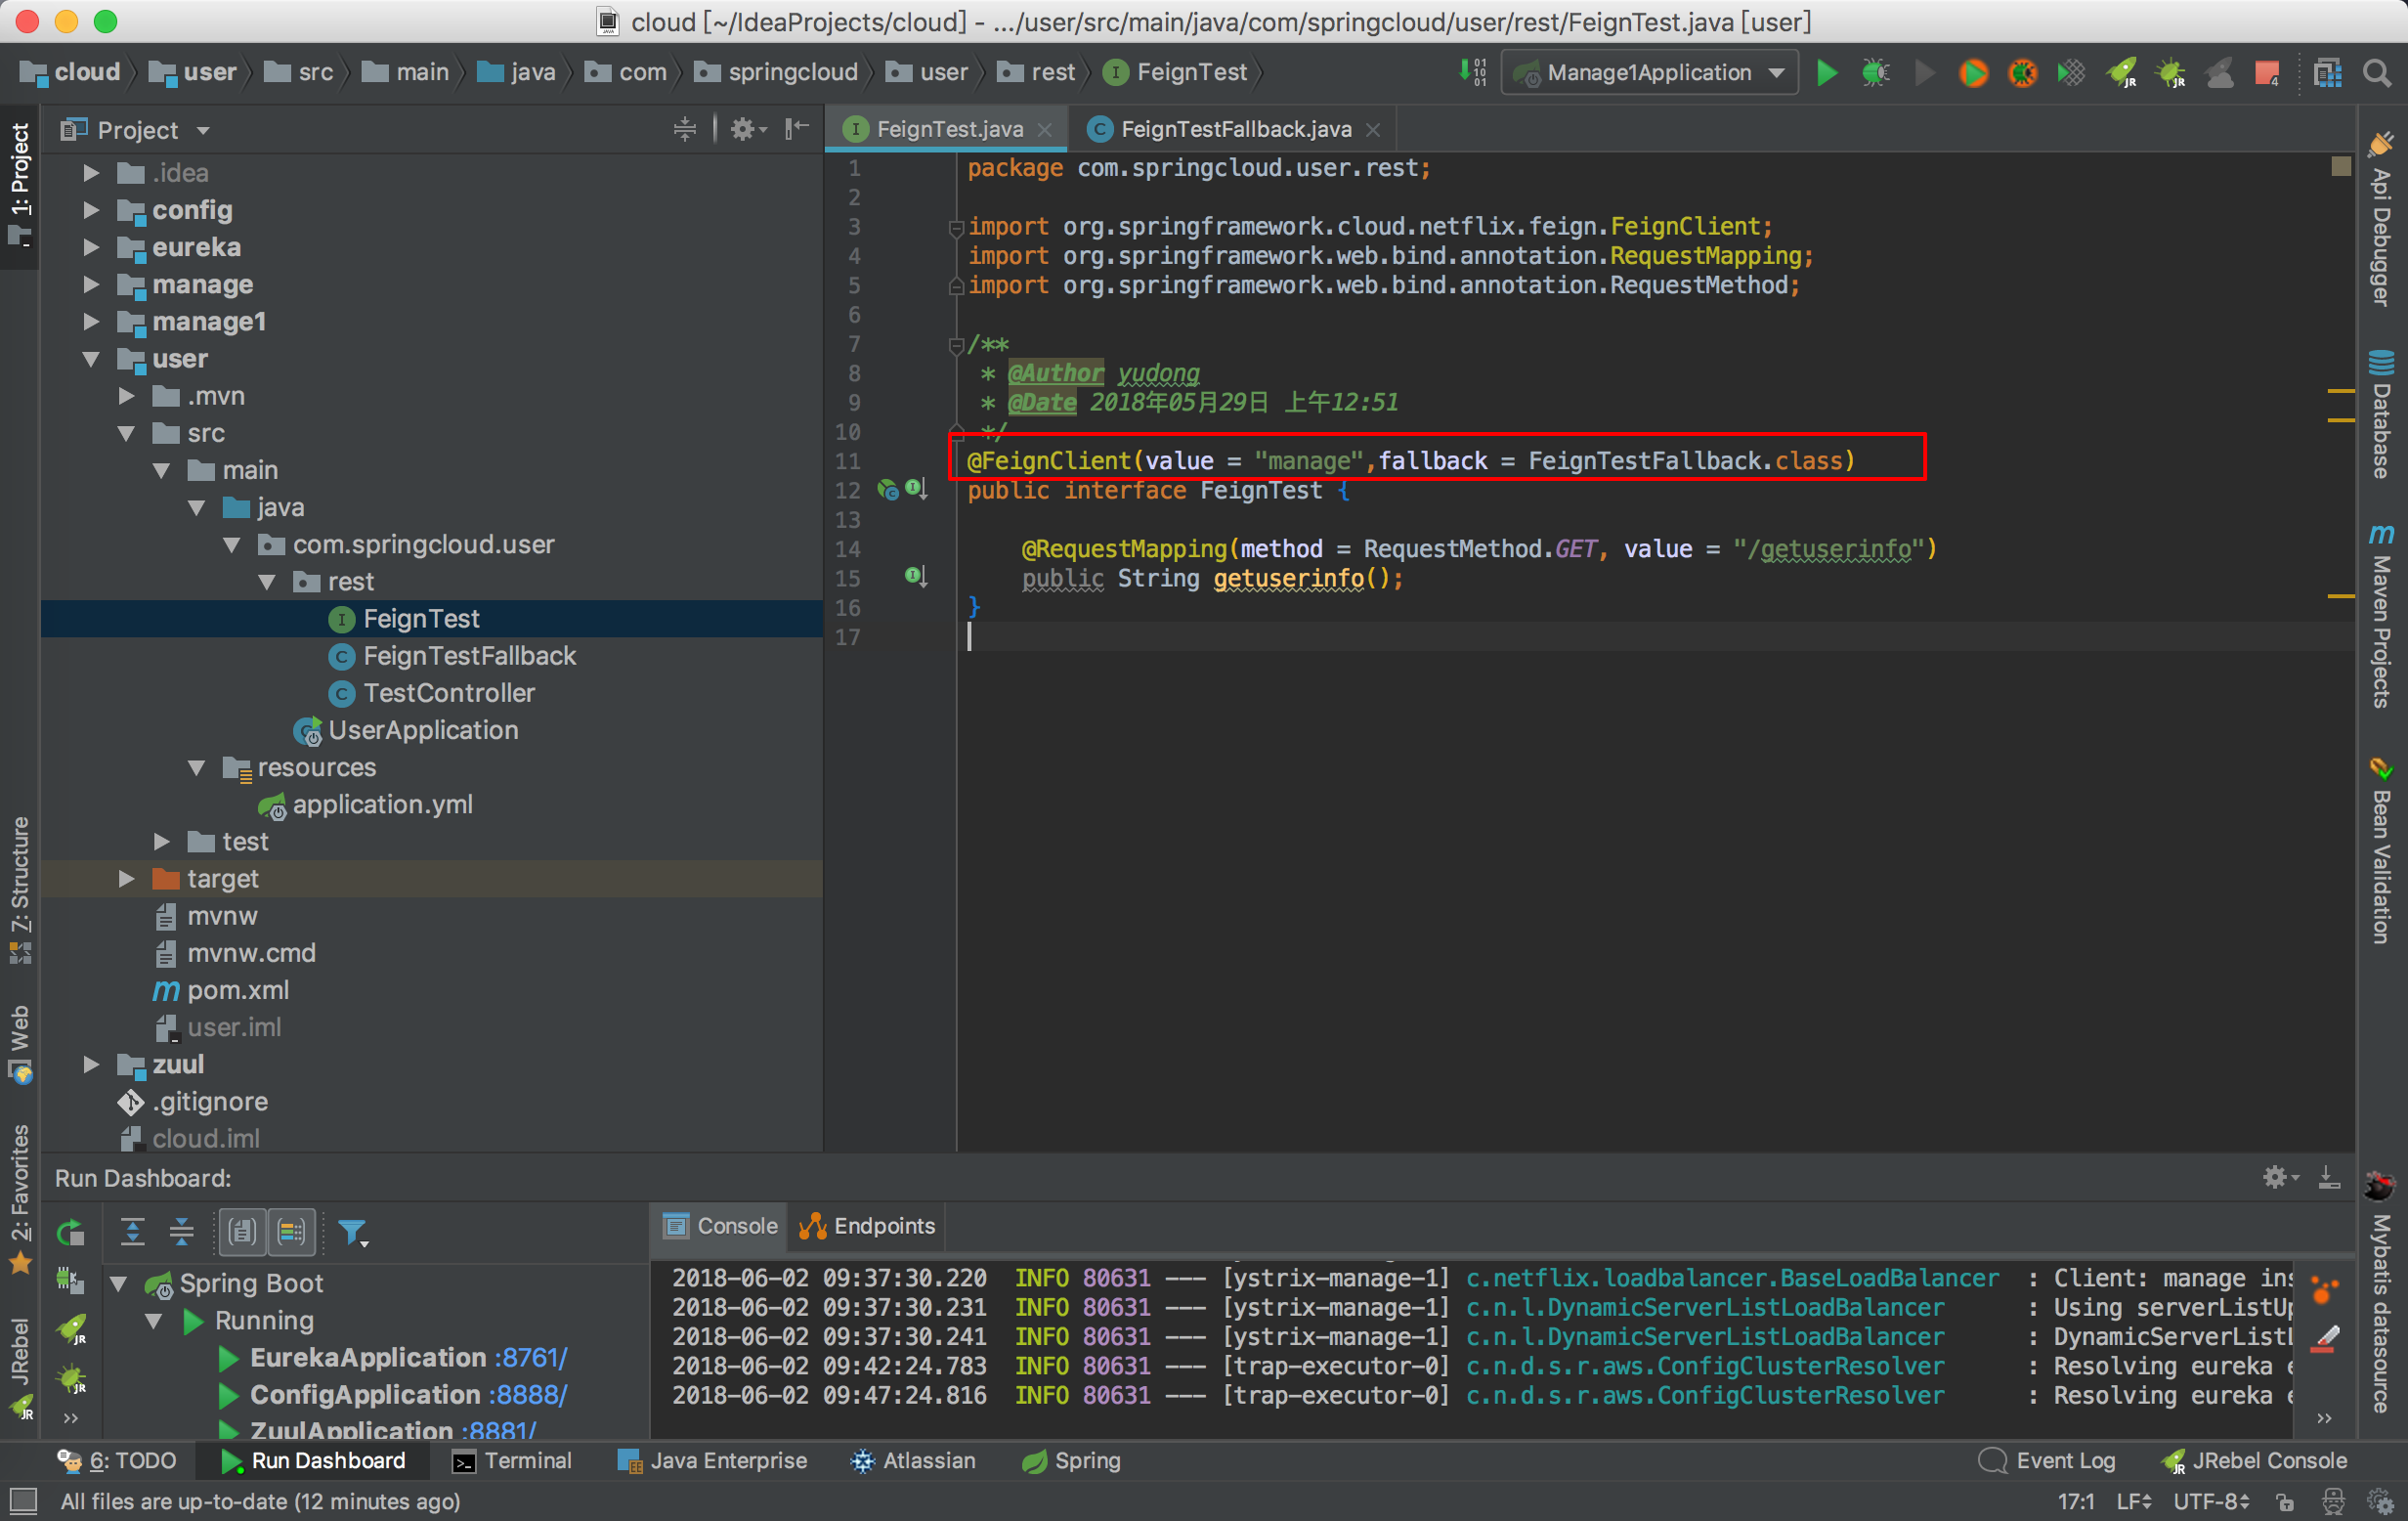This screenshot has width=2408, height=1521.
Task: Switch to FeignTestFallback.java editor tab
Action: click(1234, 129)
